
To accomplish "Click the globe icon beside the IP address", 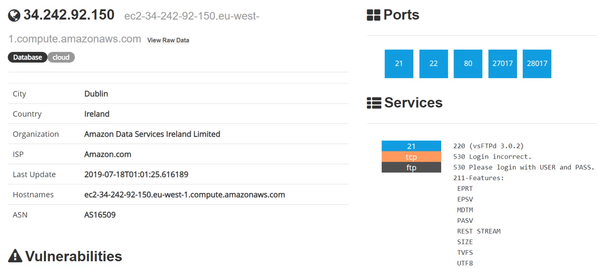I will click(x=14, y=16).
